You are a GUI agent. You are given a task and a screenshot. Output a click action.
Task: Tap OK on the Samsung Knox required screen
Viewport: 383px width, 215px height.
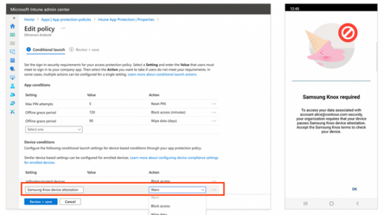[354, 189]
